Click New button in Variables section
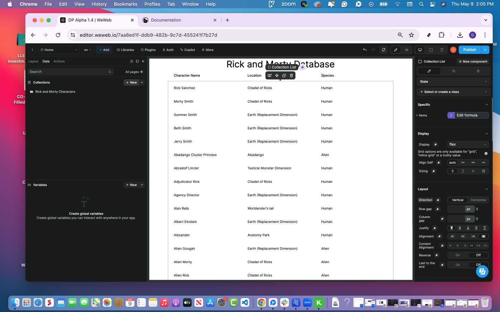500x312 pixels. tap(131, 185)
